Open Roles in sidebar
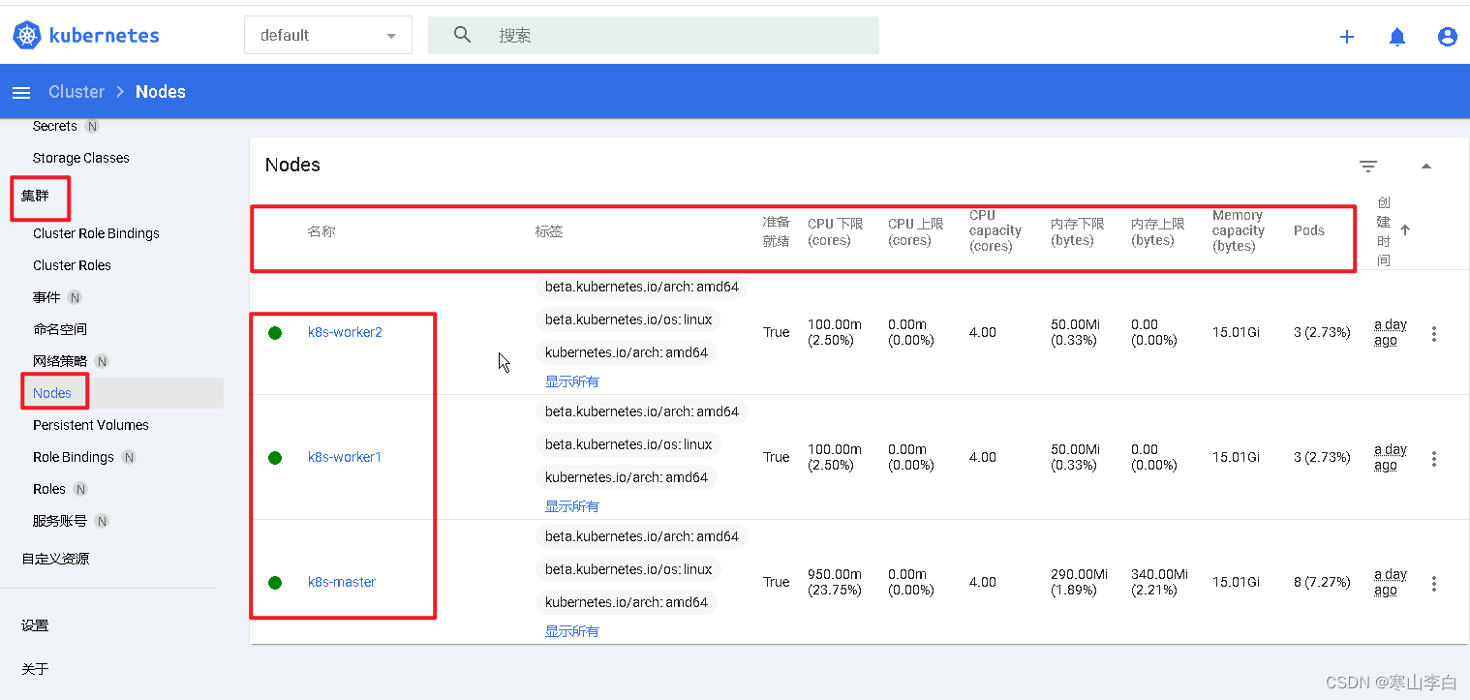The image size is (1470, 700). click(x=49, y=489)
